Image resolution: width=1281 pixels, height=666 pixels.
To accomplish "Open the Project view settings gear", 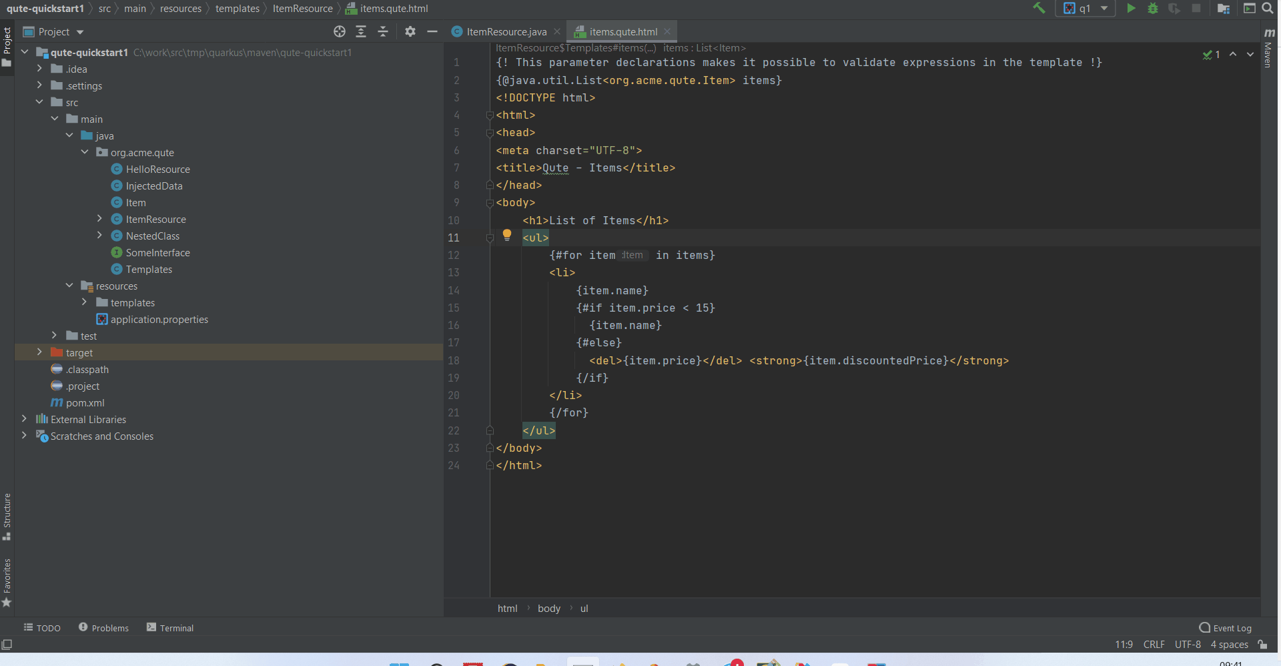I will click(410, 31).
